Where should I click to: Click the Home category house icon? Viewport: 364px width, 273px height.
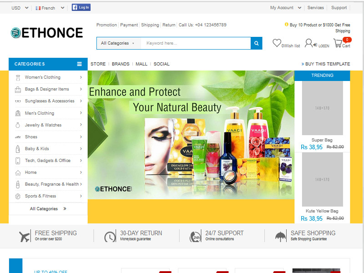point(18,173)
